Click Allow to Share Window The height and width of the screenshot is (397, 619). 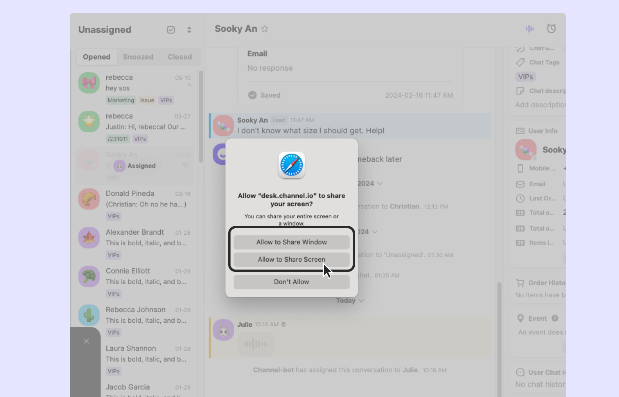(292, 242)
